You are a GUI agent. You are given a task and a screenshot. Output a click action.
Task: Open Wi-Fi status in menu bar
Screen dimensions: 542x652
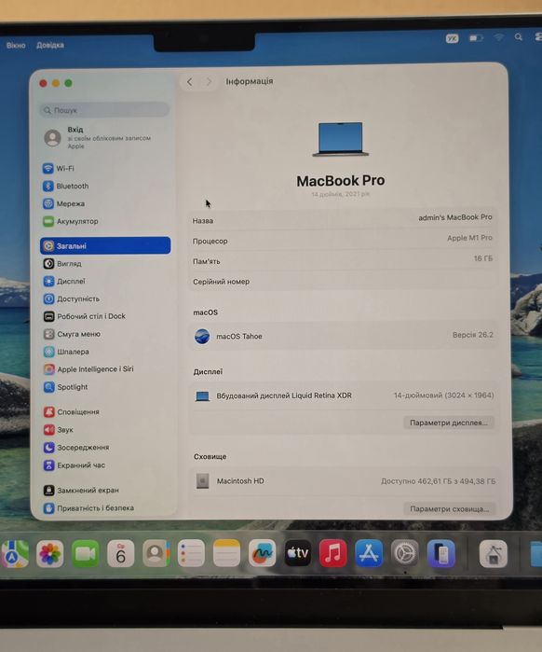coord(499,37)
